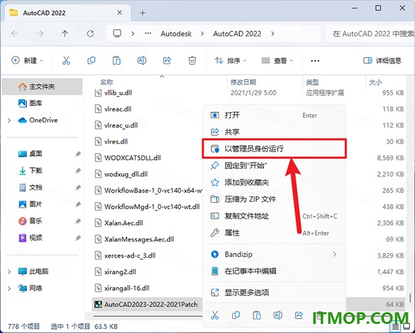Click the Share icon in toolbar

pos(167,60)
